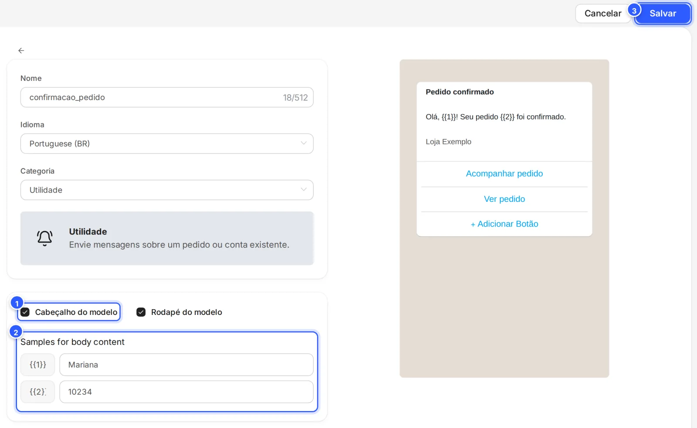Click the Samples for body content heading
Image resolution: width=697 pixels, height=428 pixels.
coord(72,342)
